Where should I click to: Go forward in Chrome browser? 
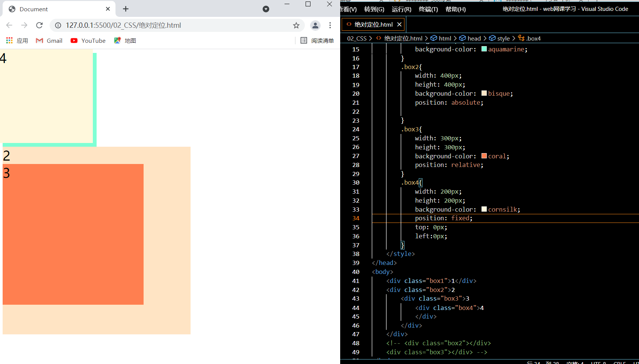[24, 25]
